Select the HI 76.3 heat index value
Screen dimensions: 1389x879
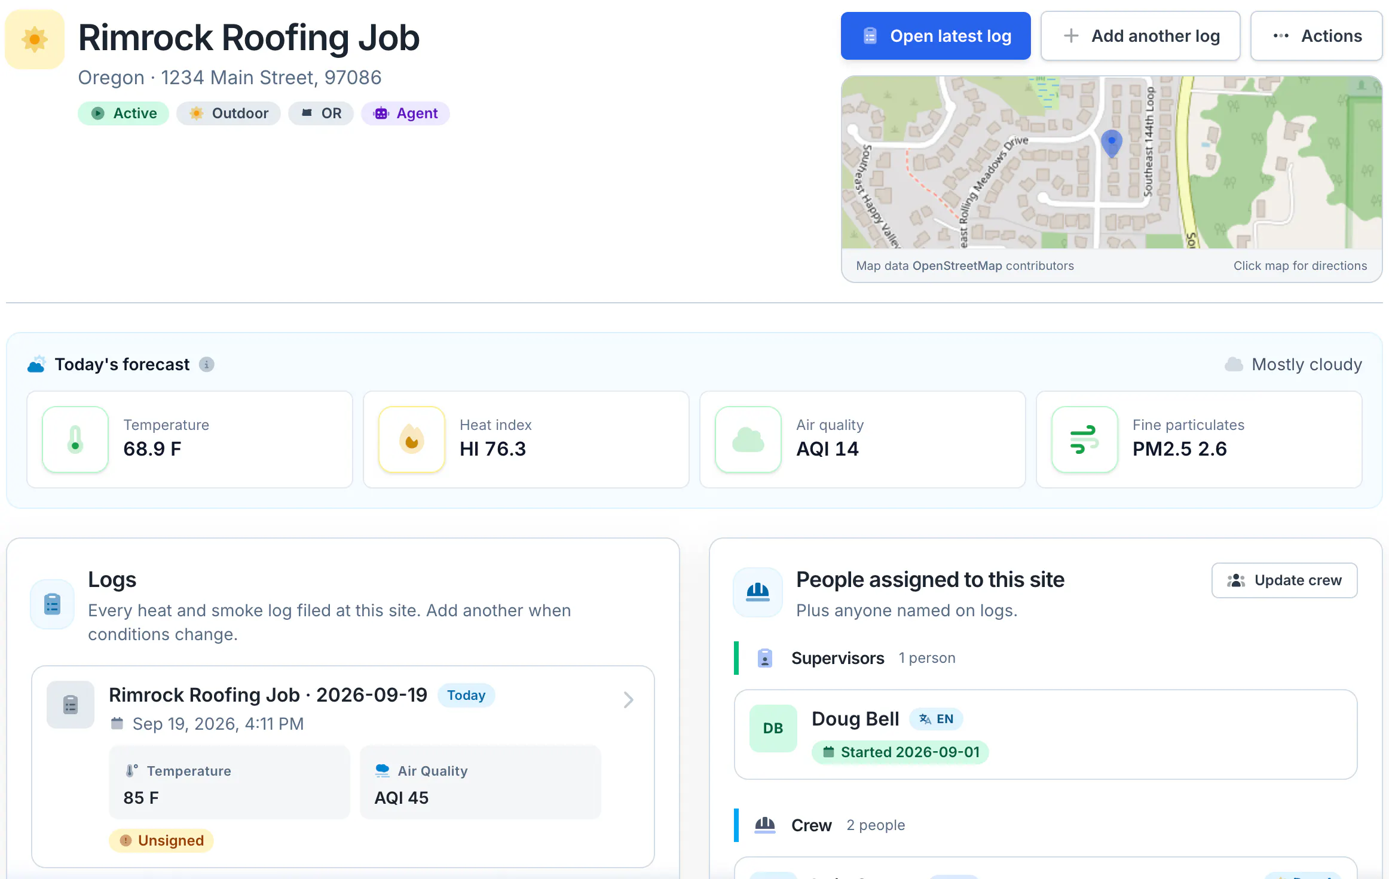click(x=493, y=449)
